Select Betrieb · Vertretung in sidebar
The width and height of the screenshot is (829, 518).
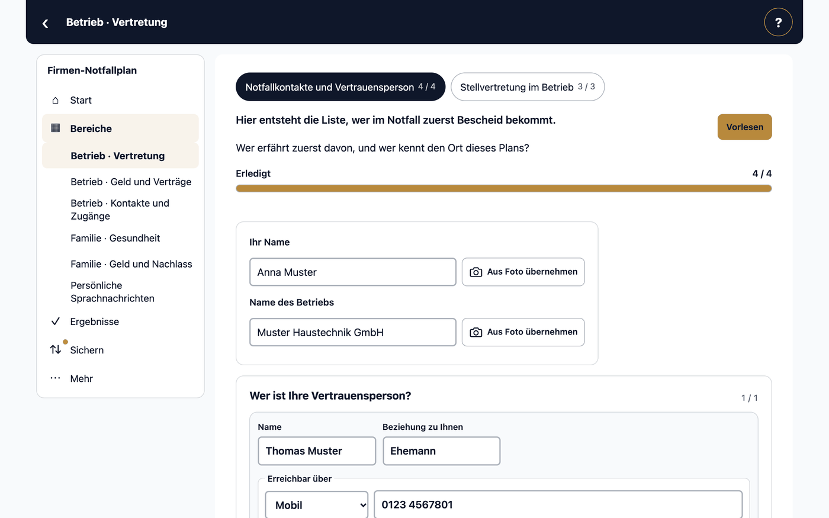pos(120,156)
